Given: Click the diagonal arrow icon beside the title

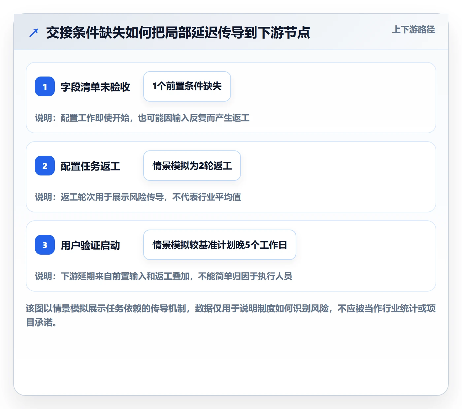Looking at the screenshot, I should (x=34, y=33).
